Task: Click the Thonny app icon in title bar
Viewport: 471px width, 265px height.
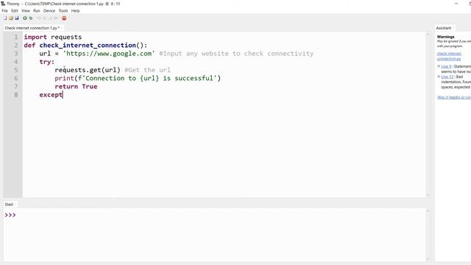Action: (3, 4)
